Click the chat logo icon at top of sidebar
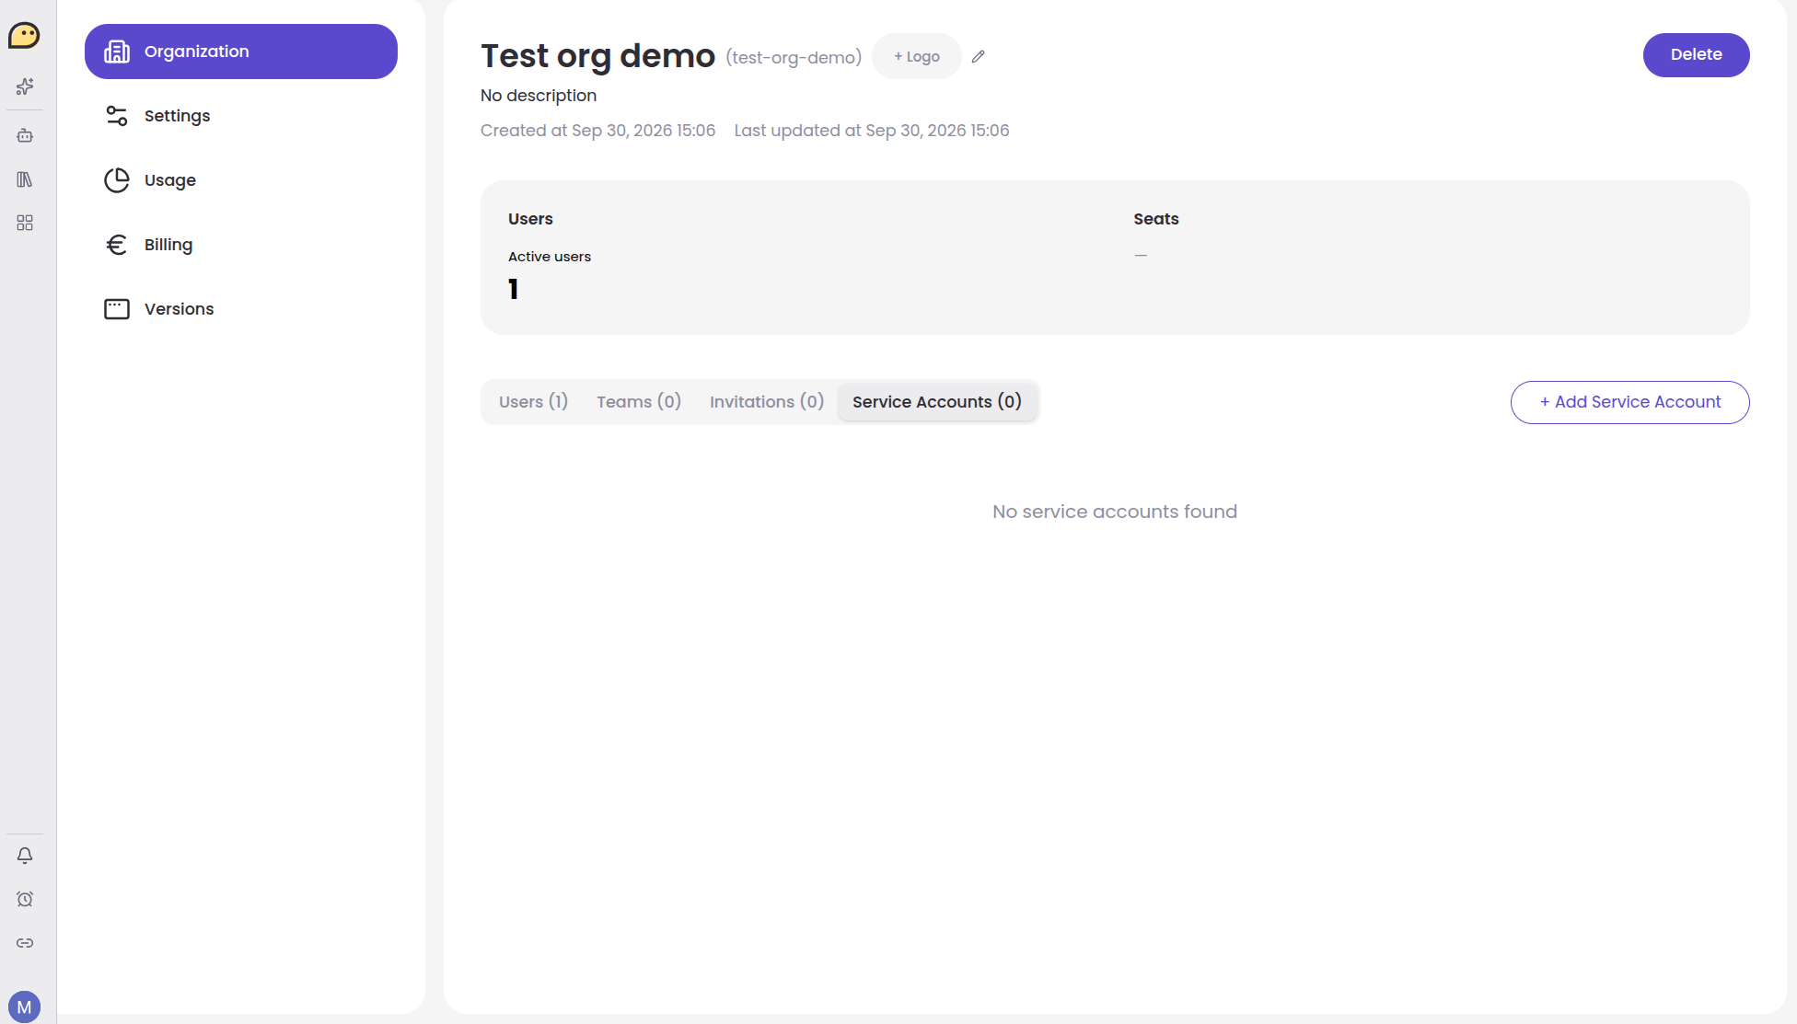 tap(24, 36)
